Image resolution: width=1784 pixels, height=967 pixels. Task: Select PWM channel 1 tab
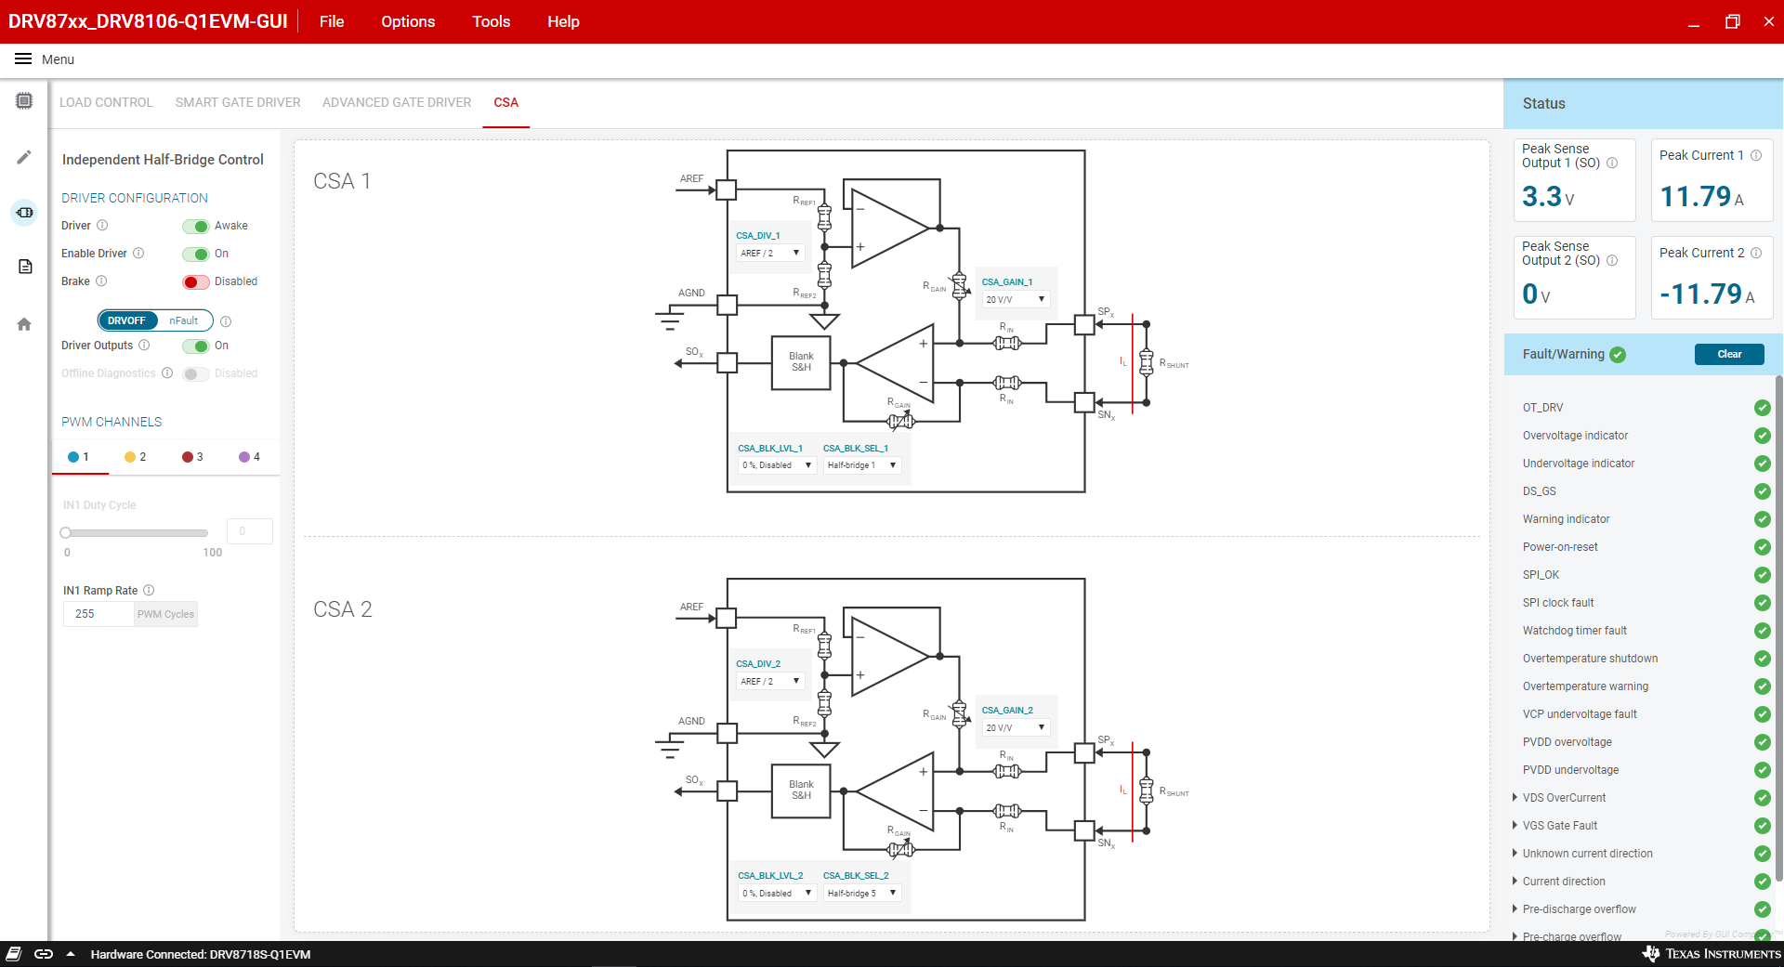[79, 457]
